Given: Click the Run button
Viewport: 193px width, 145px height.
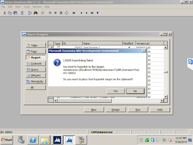Looking at the screenshot, I should pos(138,110).
